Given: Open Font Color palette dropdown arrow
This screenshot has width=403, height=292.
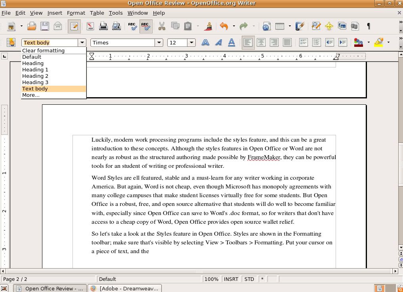Looking at the screenshot, I should point(369,42).
